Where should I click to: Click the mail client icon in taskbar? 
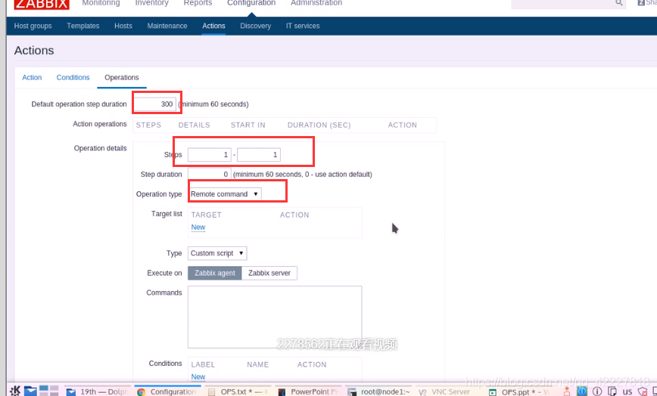tap(30, 391)
